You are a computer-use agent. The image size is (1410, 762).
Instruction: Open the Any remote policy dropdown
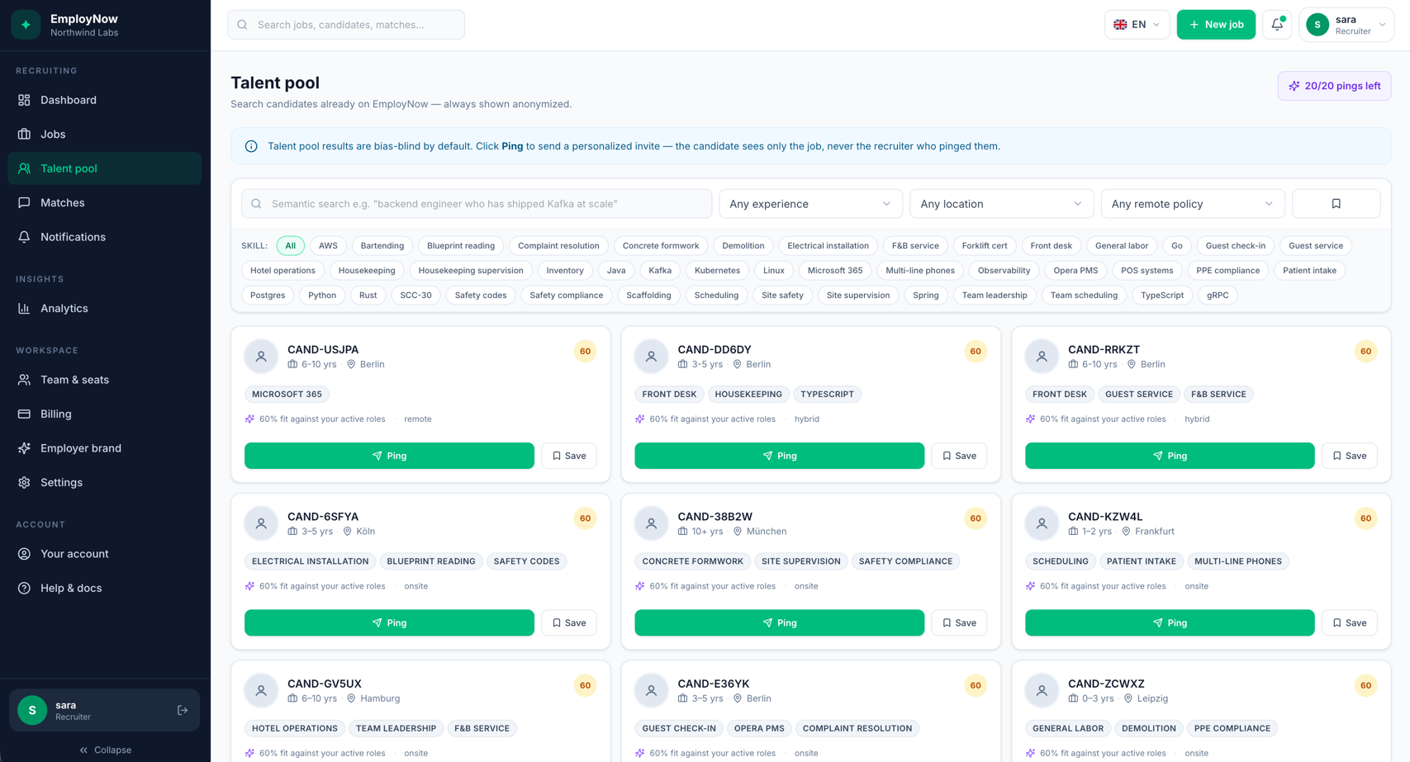click(x=1192, y=204)
